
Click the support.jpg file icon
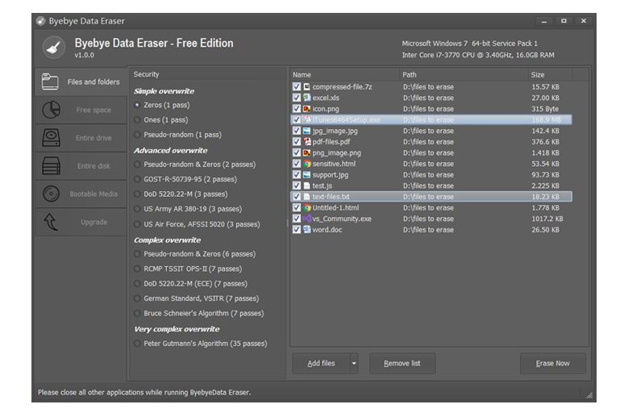point(307,175)
